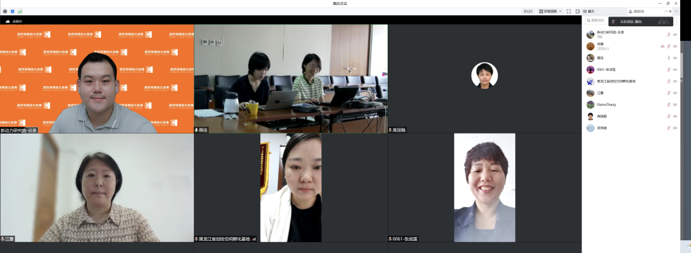
Task: Toggle microphone for member 江蕾 in list
Action: click(x=669, y=93)
